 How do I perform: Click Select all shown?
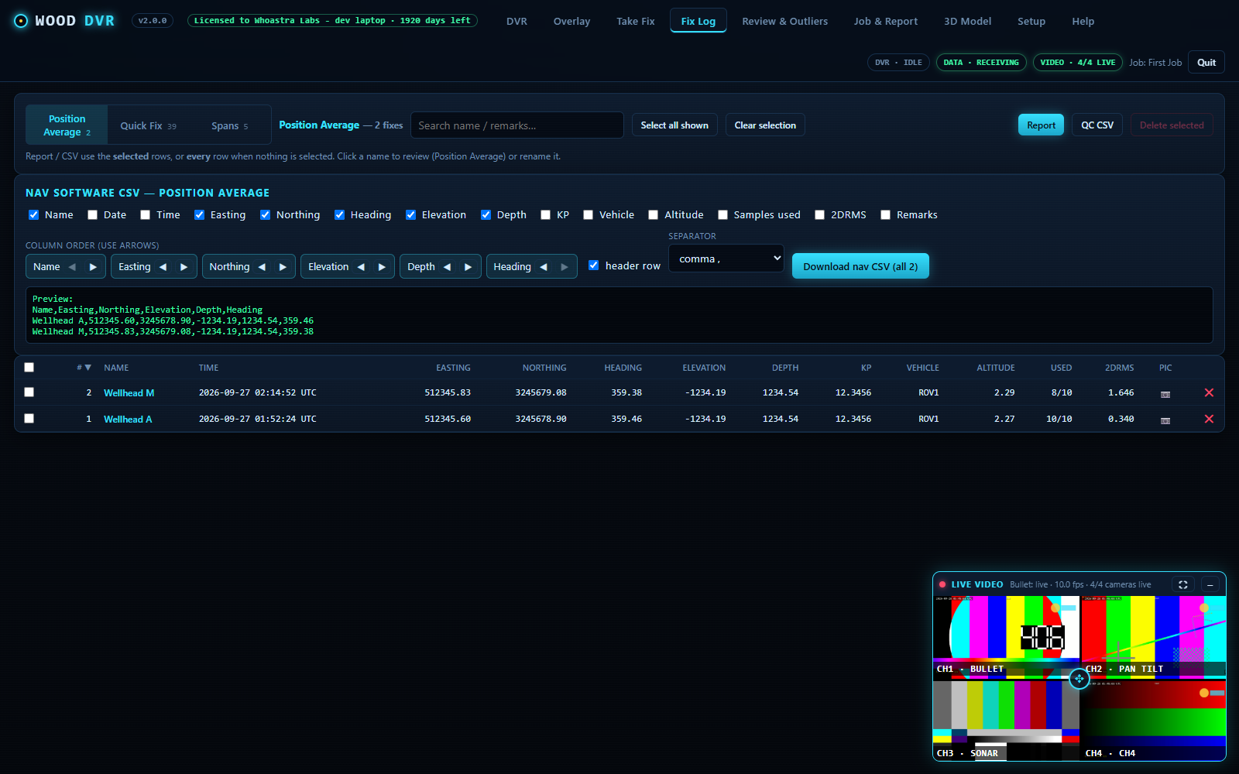tap(674, 125)
